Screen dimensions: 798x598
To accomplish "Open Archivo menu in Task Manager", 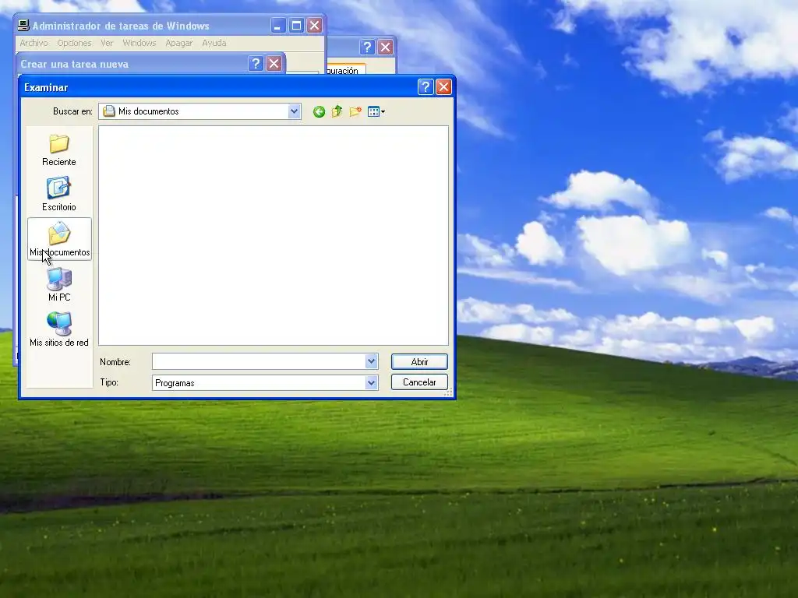I will click(34, 44).
